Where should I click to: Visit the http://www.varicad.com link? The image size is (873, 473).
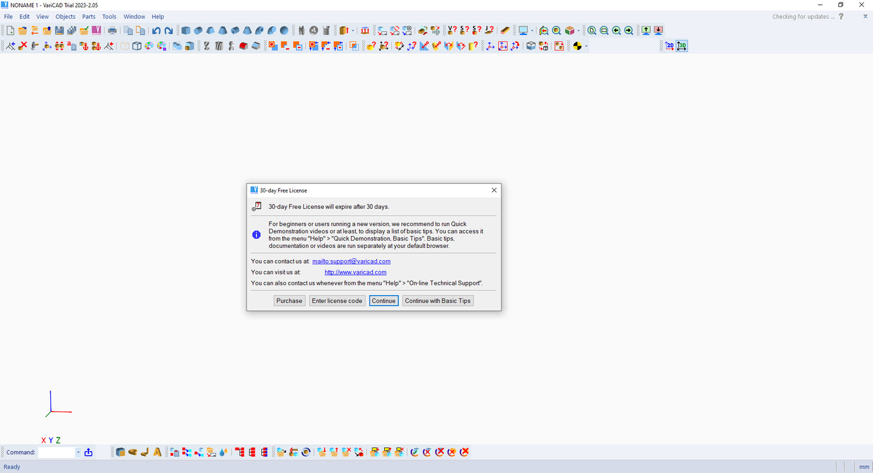pyautogui.click(x=355, y=273)
